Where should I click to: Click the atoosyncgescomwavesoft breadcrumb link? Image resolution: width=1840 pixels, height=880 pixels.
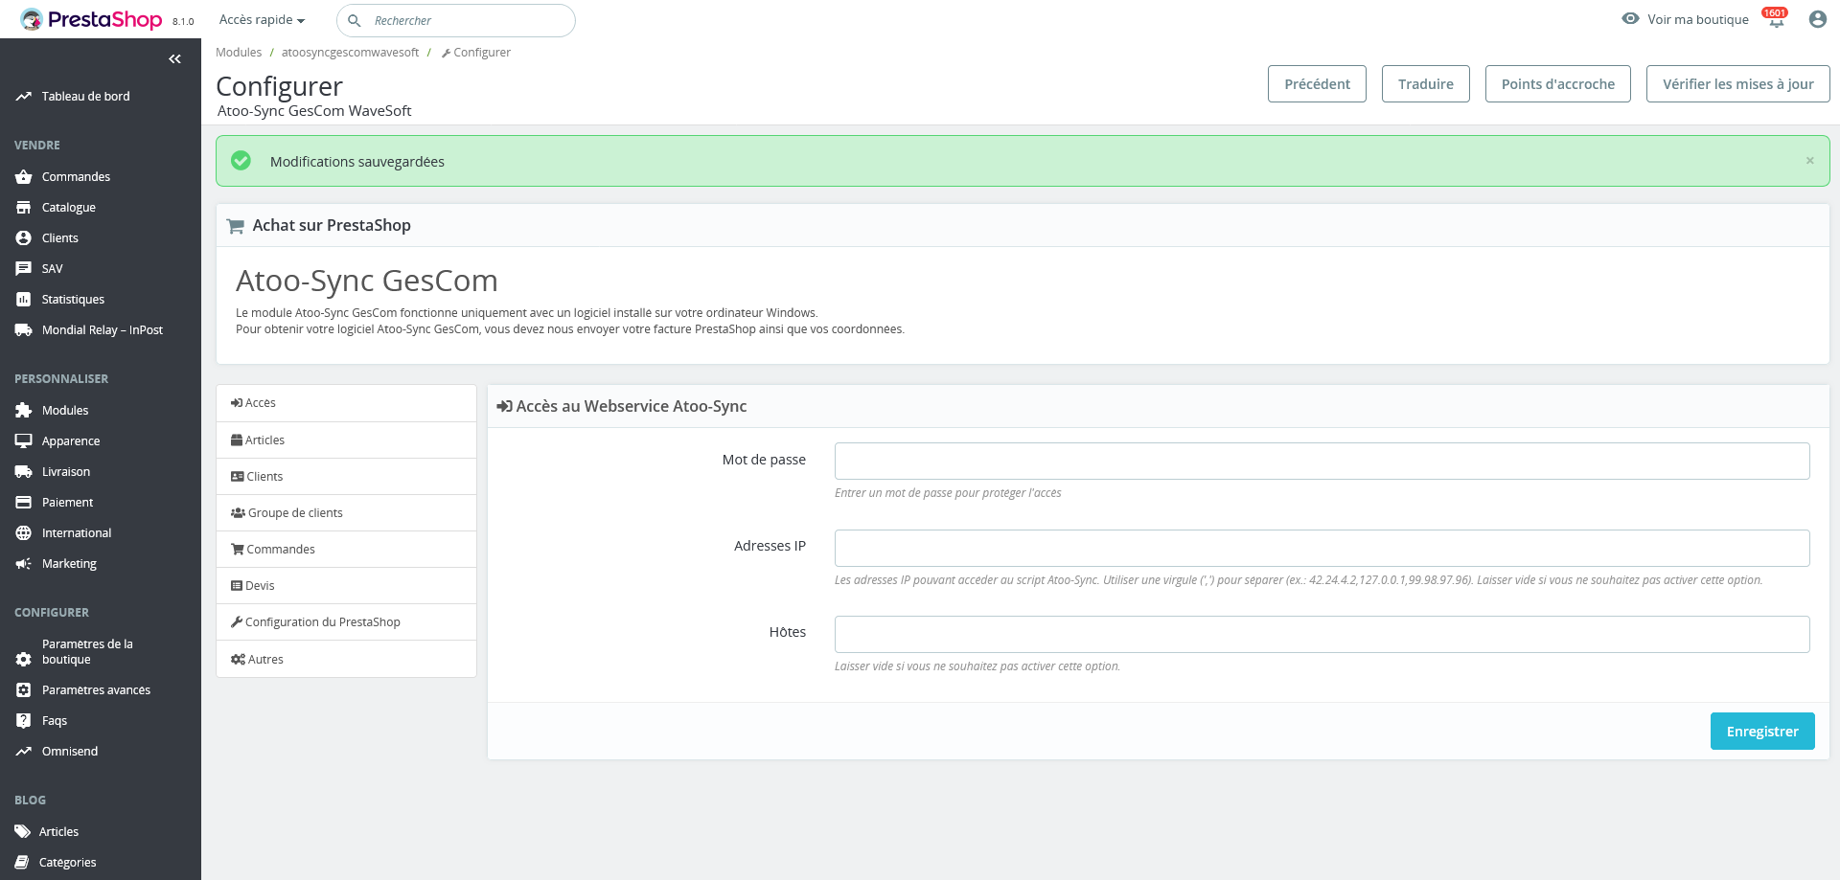pos(350,53)
